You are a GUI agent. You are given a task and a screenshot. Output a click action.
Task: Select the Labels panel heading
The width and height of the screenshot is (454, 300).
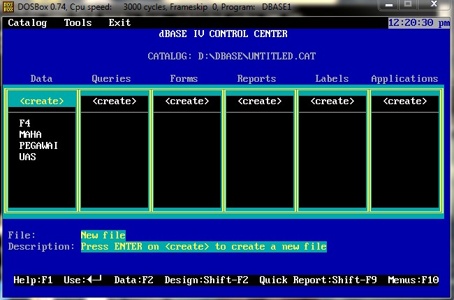[x=332, y=78]
